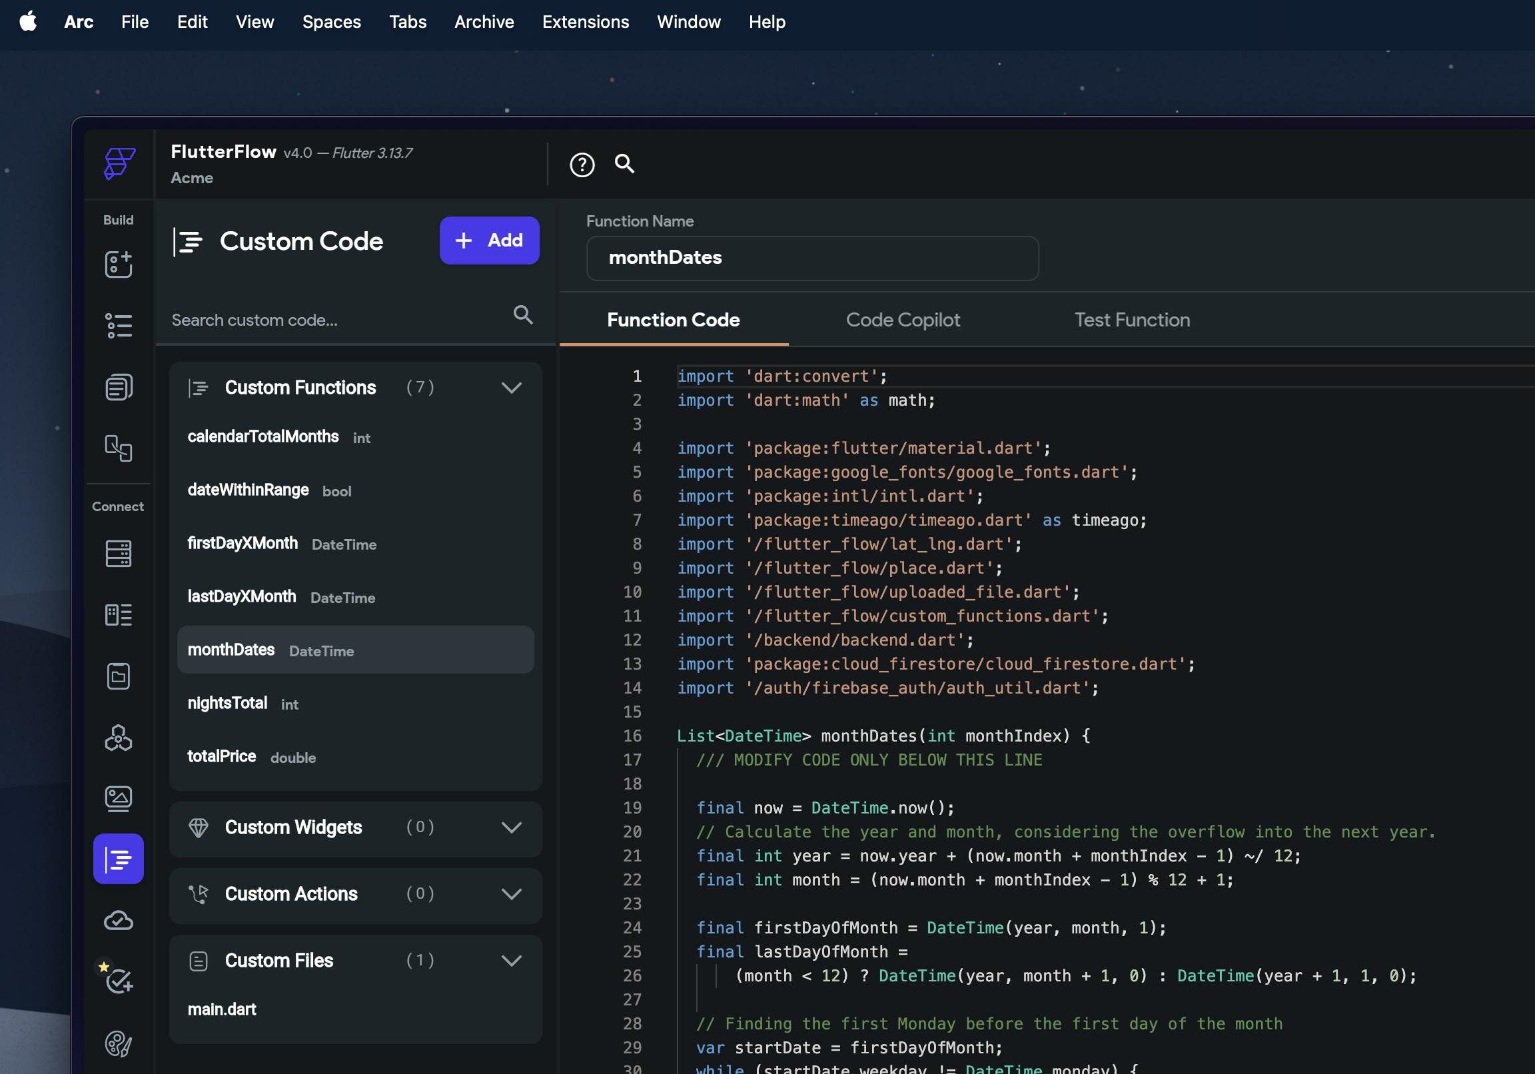Click the FlutterFlow logo icon
This screenshot has width=1535, height=1074.
[119, 163]
